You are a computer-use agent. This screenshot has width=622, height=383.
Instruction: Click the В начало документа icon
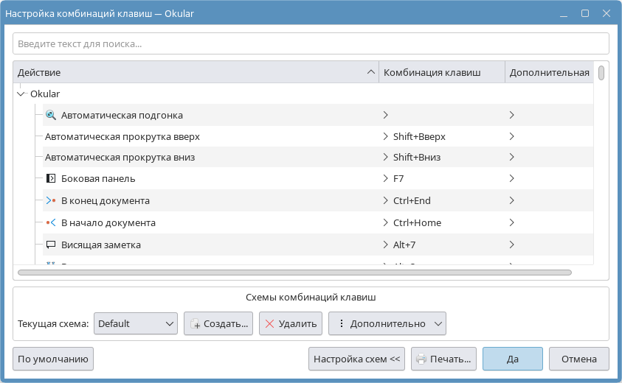click(x=51, y=222)
